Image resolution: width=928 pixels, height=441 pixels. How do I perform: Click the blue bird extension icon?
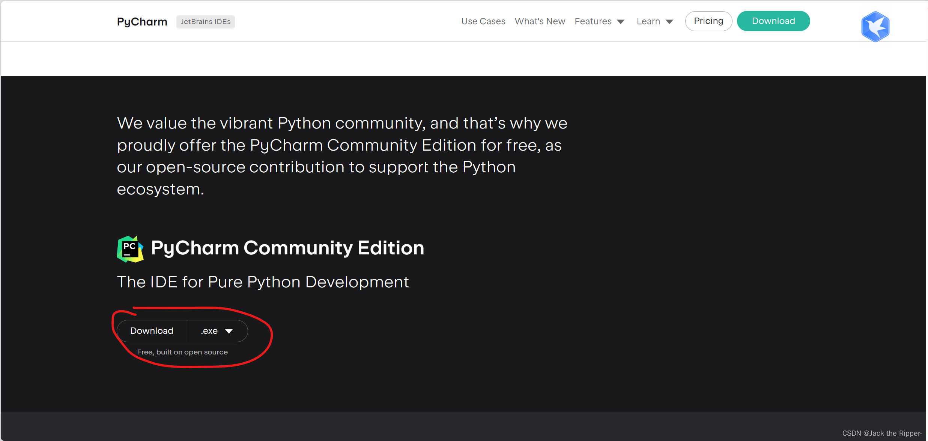(x=875, y=27)
